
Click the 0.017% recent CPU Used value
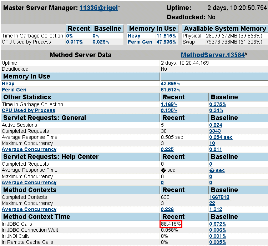coord(74,42)
